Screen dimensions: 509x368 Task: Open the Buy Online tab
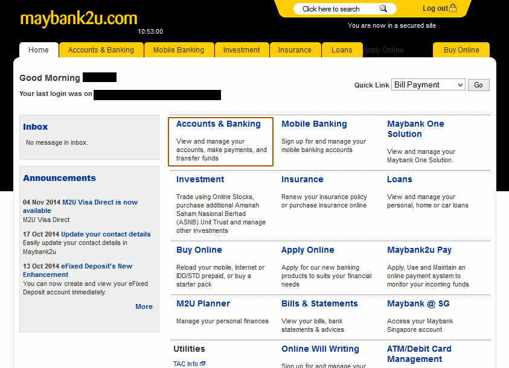point(461,50)
